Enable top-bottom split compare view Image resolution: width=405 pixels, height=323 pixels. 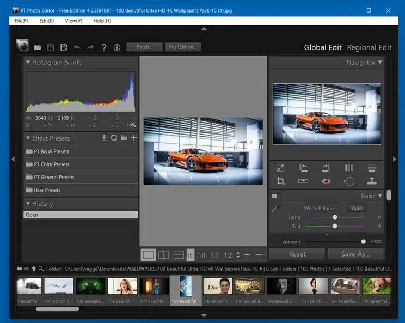coord(178,254)
